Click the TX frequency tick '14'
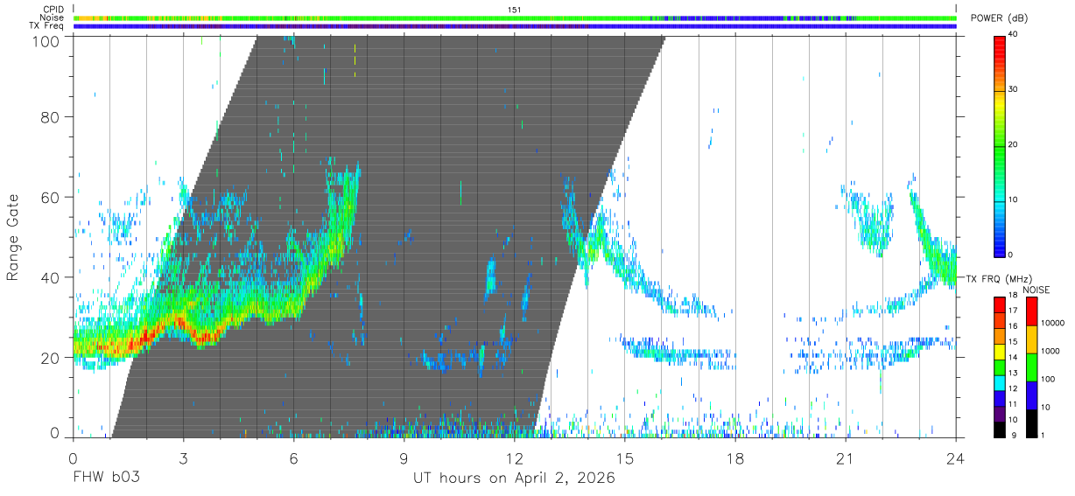This screenshot has height=496, width=1075. point(1014,357)
